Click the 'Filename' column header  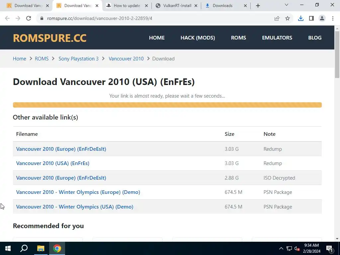[27, 134]
